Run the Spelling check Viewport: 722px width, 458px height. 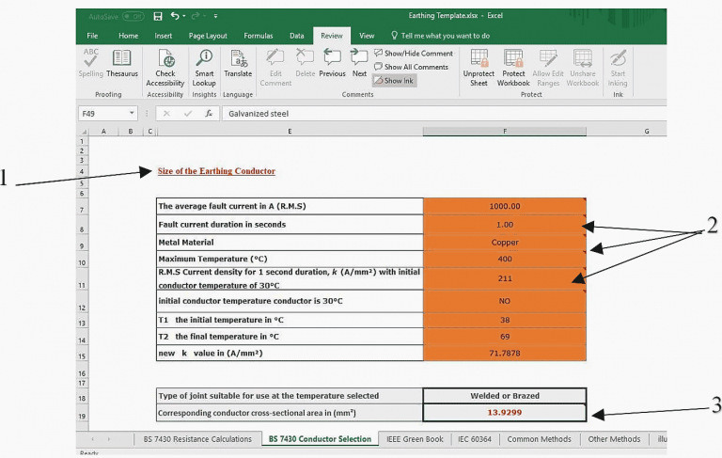tap(90, 63)
